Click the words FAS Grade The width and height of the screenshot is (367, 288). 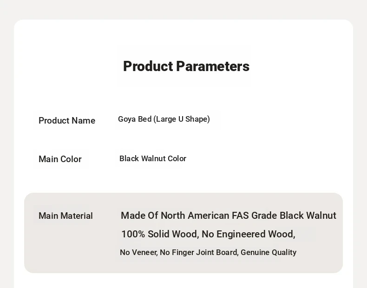(255, 216)
